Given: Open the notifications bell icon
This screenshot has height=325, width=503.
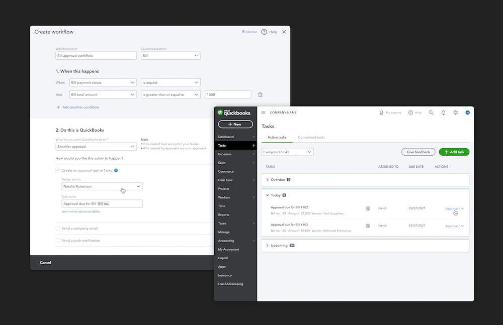Looking at the screenshot, I should pyautogui.click(x=443, y=113).
